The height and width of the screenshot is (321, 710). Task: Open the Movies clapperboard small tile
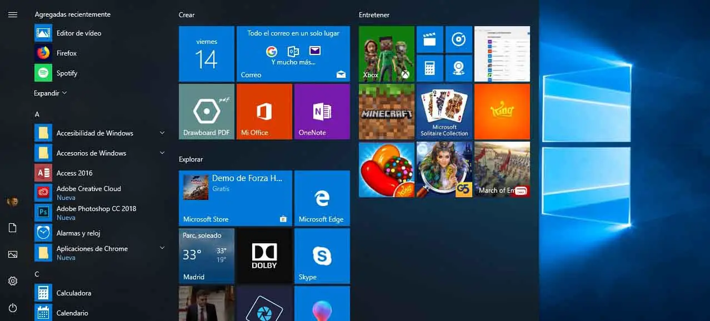430,39
